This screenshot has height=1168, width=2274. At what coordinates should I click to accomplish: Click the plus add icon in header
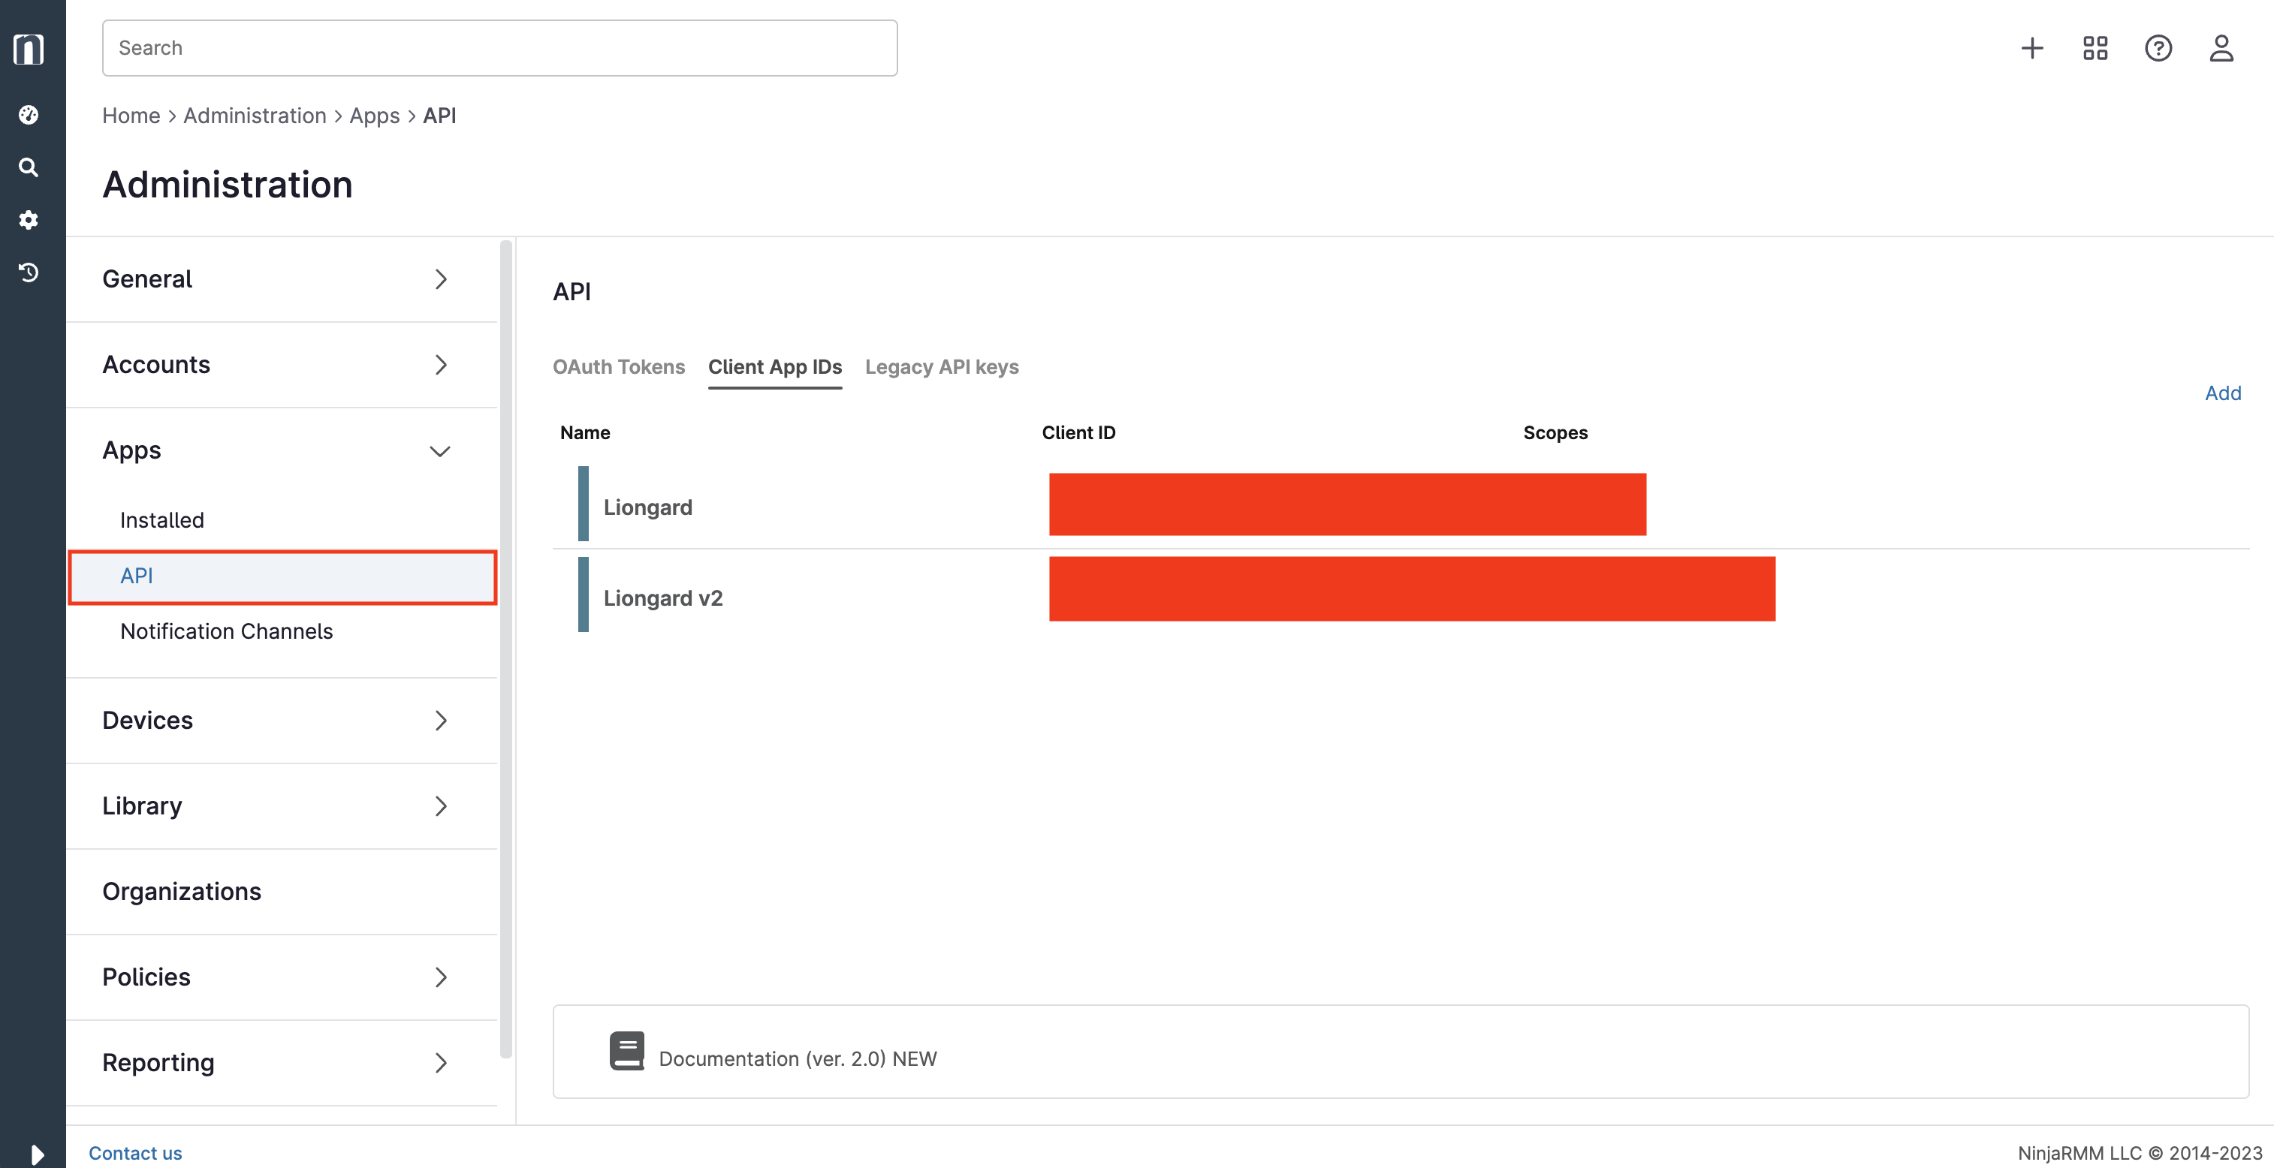(2032, 47)
